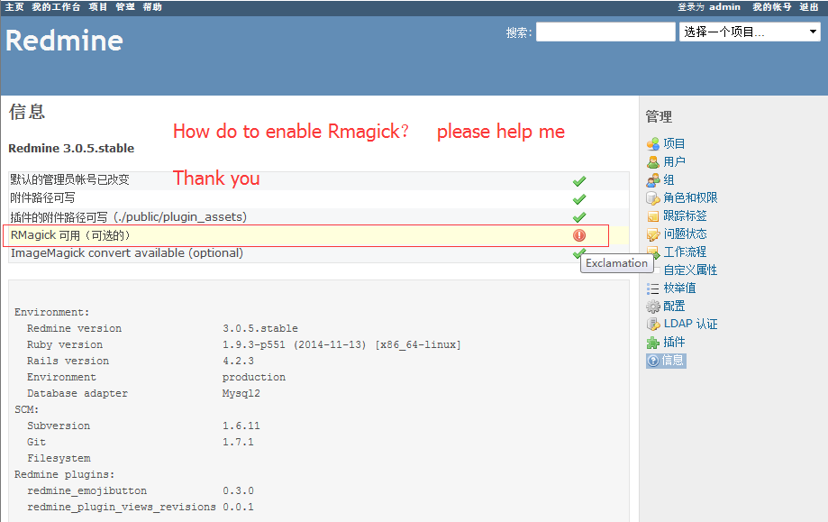The height and width of the screenshot is (522, 828).
Task: Click the Enumerations (枚举值) list icon
Action: coord(653,288)
